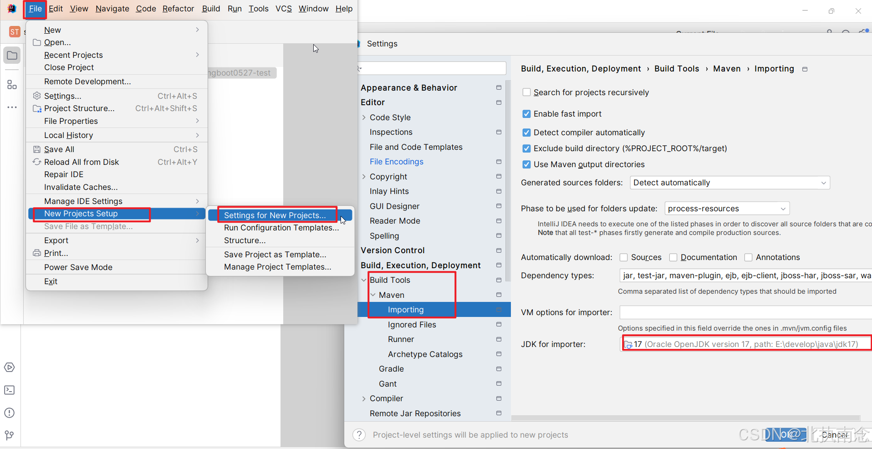This screenshot has width=872, height=449.
Task: Click the Dependency types text field
Action: (746, 276)
